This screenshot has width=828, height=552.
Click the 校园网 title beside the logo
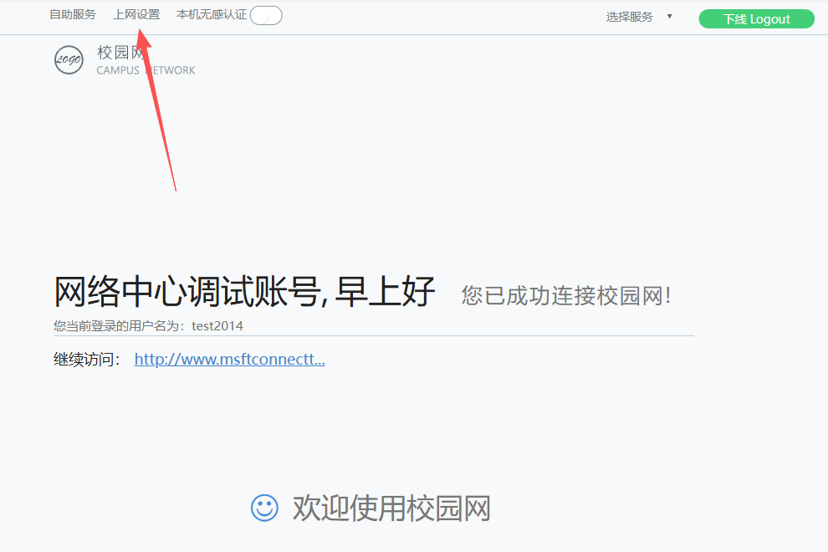(121, 53)
